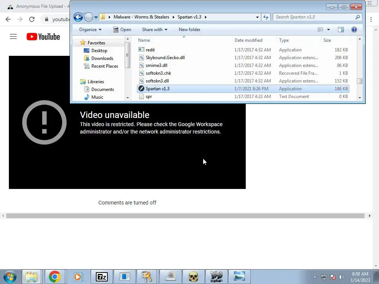Select the Spartan v1.3 application
Image resolution: width=379 pixels, height=284 pixels.
pos(243,89)
